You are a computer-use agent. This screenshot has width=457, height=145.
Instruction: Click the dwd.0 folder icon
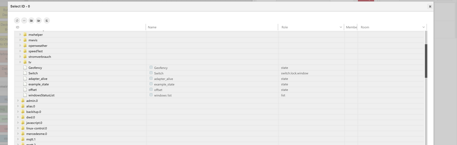coord(23,117)
